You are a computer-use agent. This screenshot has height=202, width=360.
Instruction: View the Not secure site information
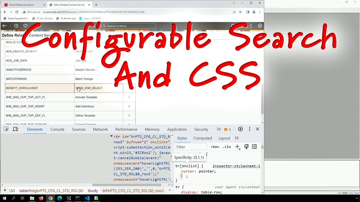(x=31, y=12)
